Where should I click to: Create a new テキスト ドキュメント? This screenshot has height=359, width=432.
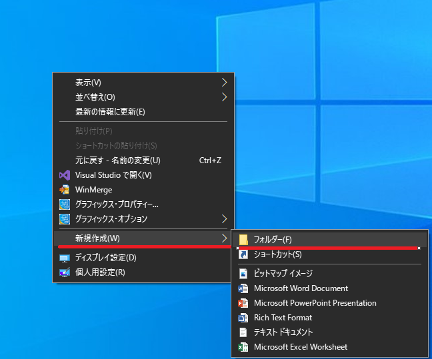(x=329, y=332)
